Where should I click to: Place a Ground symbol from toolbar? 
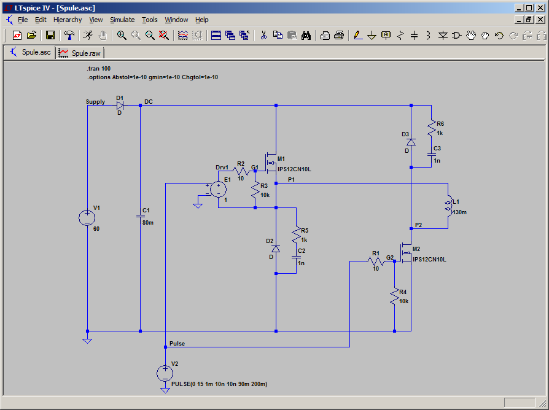click(372, 35)
